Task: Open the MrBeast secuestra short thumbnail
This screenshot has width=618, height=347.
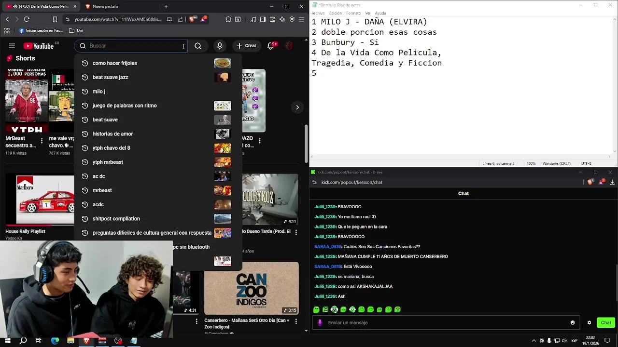Action: click(27, 101)
